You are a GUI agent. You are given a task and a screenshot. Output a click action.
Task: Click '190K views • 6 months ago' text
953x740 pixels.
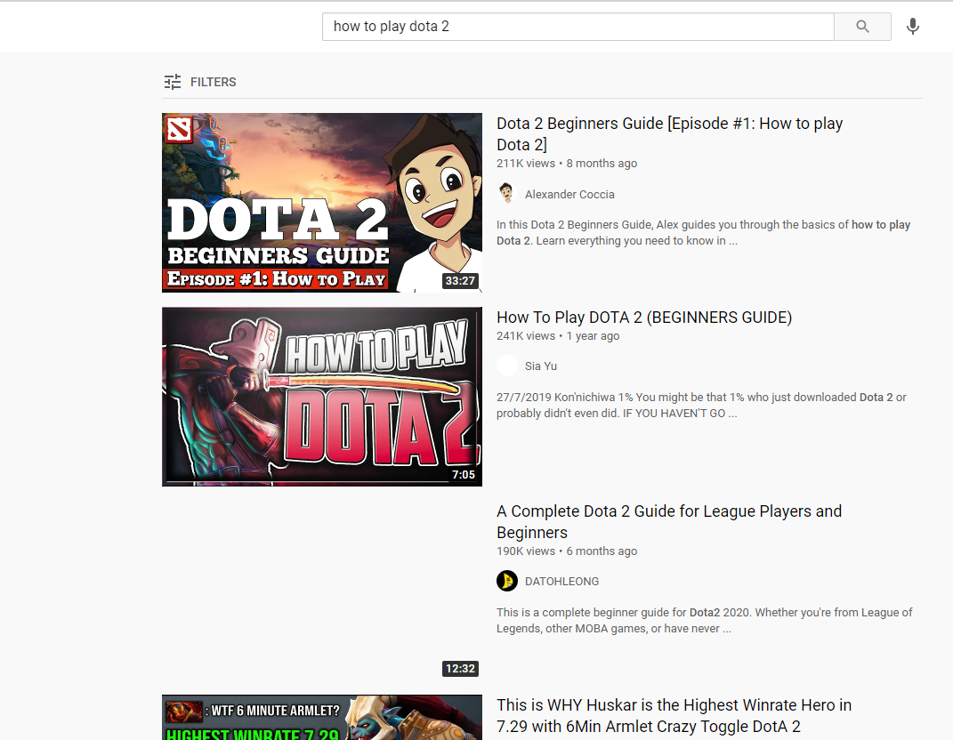(567, 551)
